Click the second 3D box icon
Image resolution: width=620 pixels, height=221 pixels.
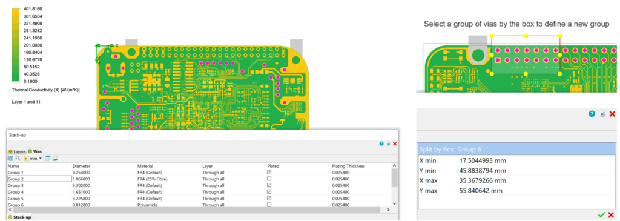[x=55, y=158]
